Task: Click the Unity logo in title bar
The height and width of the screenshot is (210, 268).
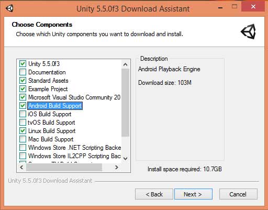Action: (9, 8)
